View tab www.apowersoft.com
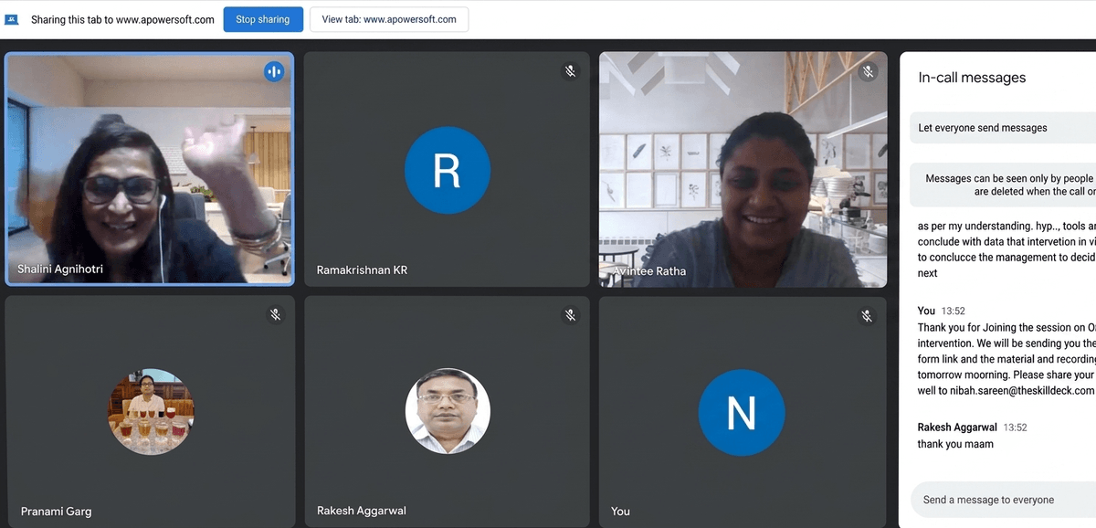 pyautogui.click(x=389, y=19)
